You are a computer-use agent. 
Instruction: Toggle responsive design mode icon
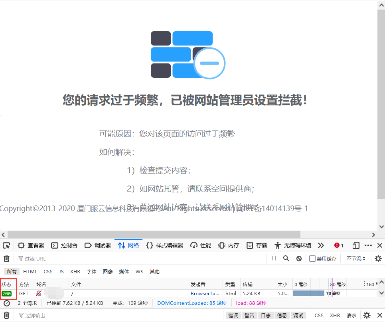356,245
